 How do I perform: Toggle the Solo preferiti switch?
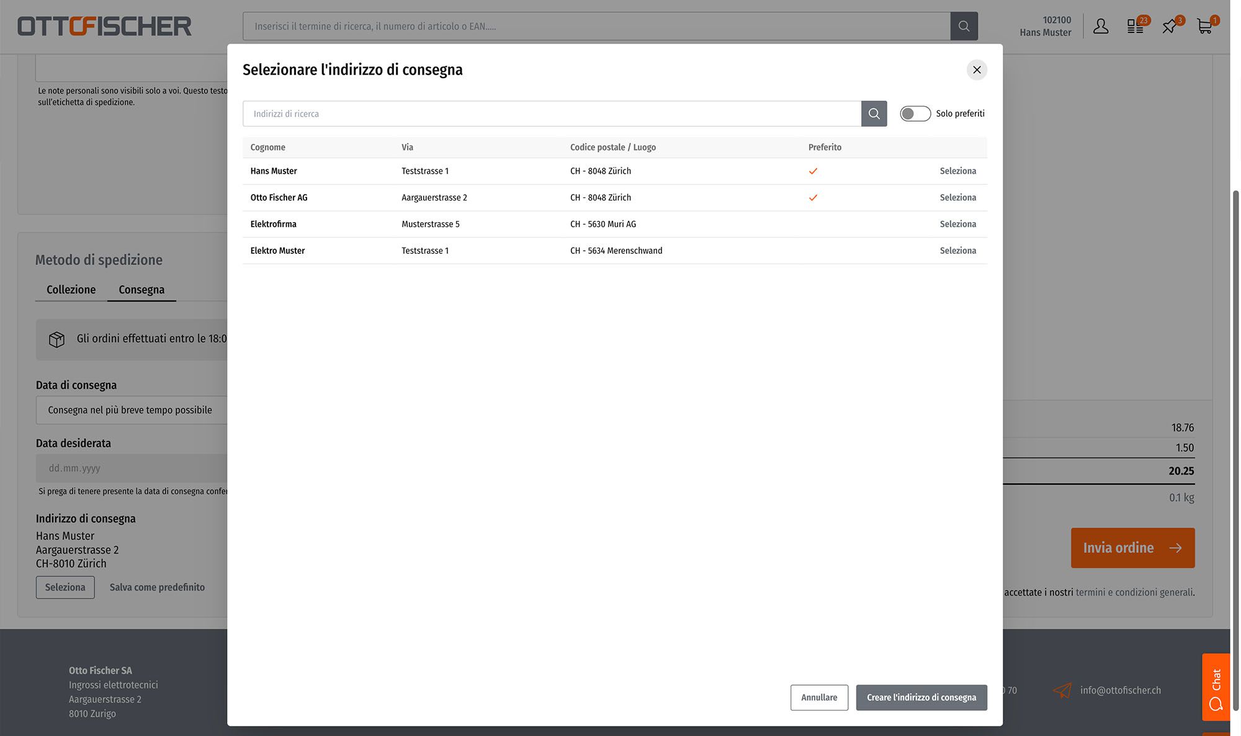tap(915, 114)
